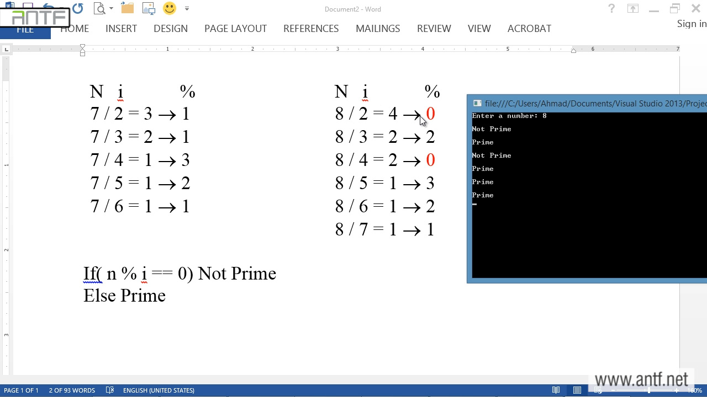Screen dimensions: 707x397
Task: Click the Print Preview magnifier icon
Action: point(99,9)
